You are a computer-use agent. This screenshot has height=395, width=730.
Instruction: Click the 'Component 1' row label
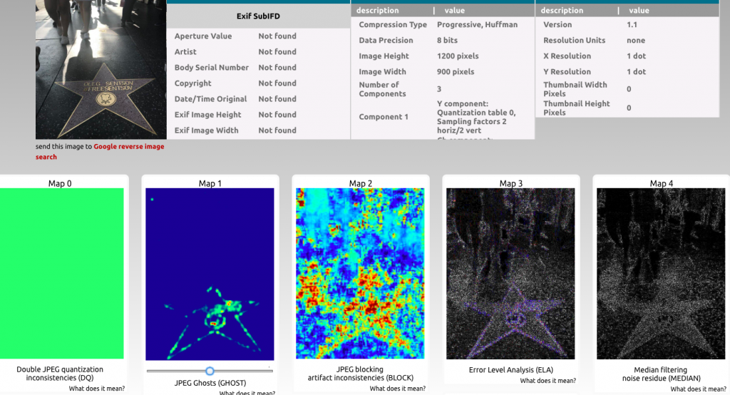(383, 117)
